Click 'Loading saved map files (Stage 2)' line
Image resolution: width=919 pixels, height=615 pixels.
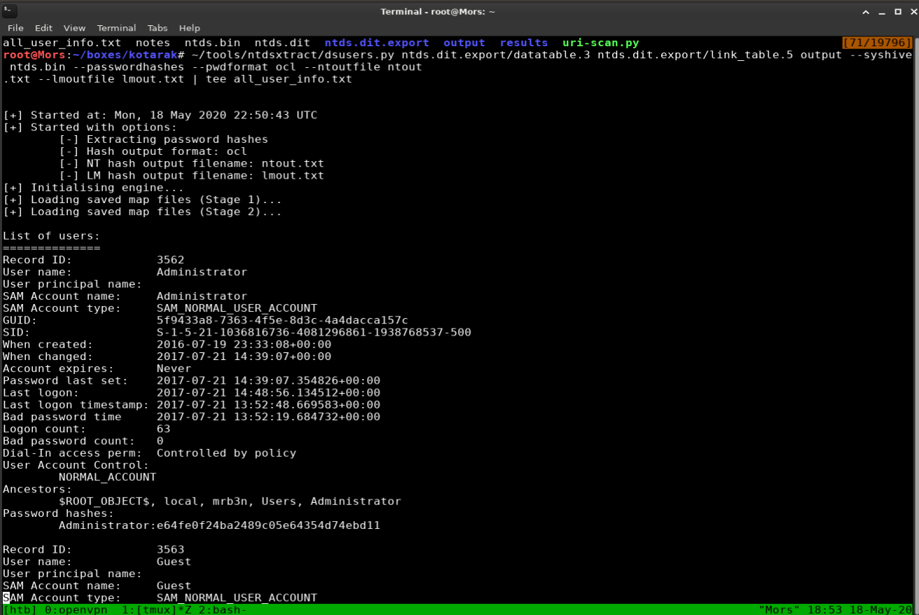[142, 212]
